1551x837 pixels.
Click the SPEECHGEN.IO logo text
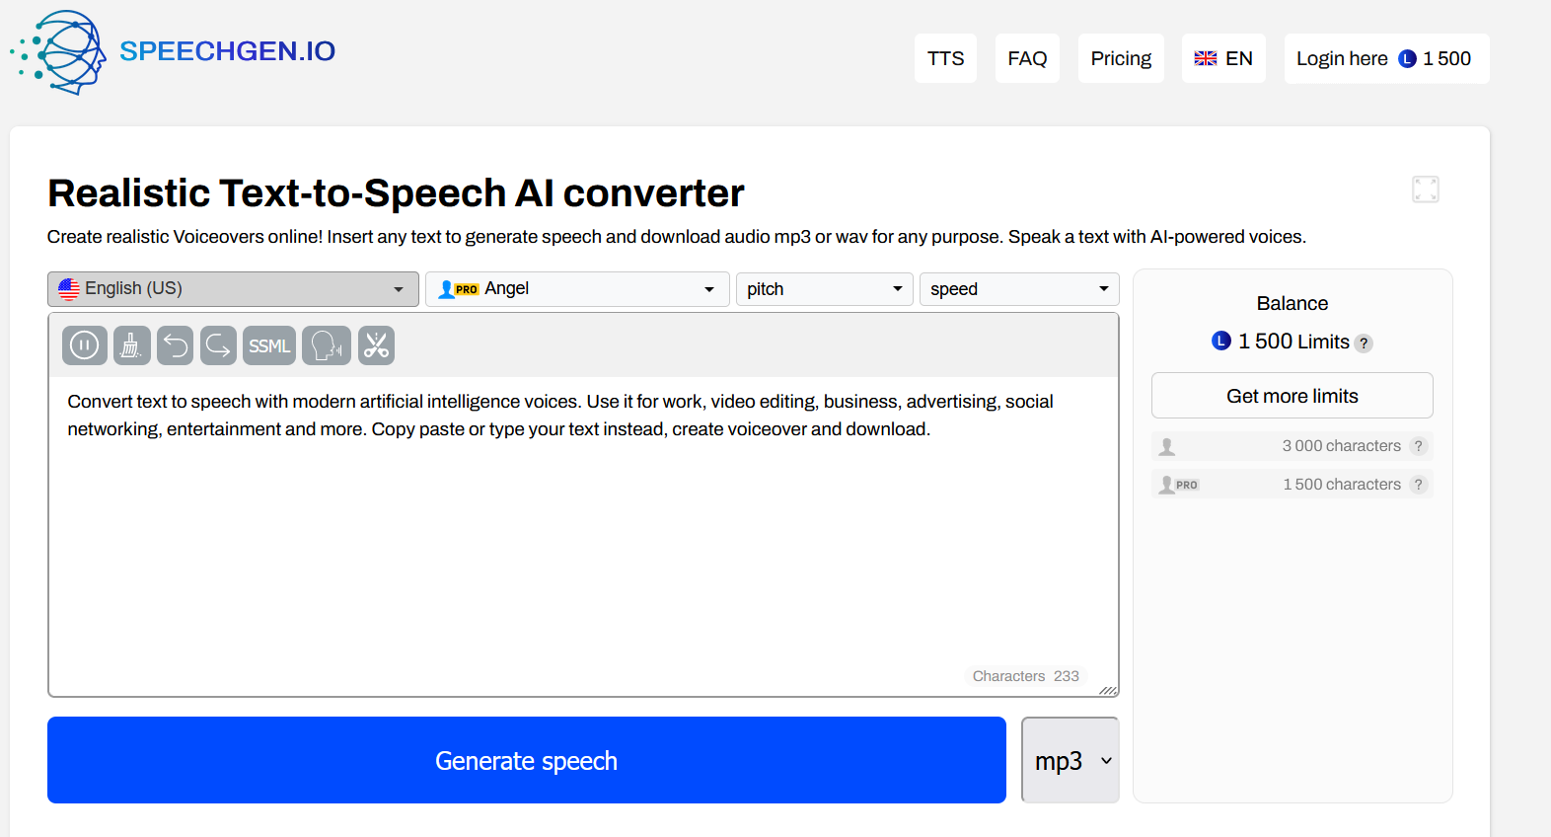tap(227, 51)
